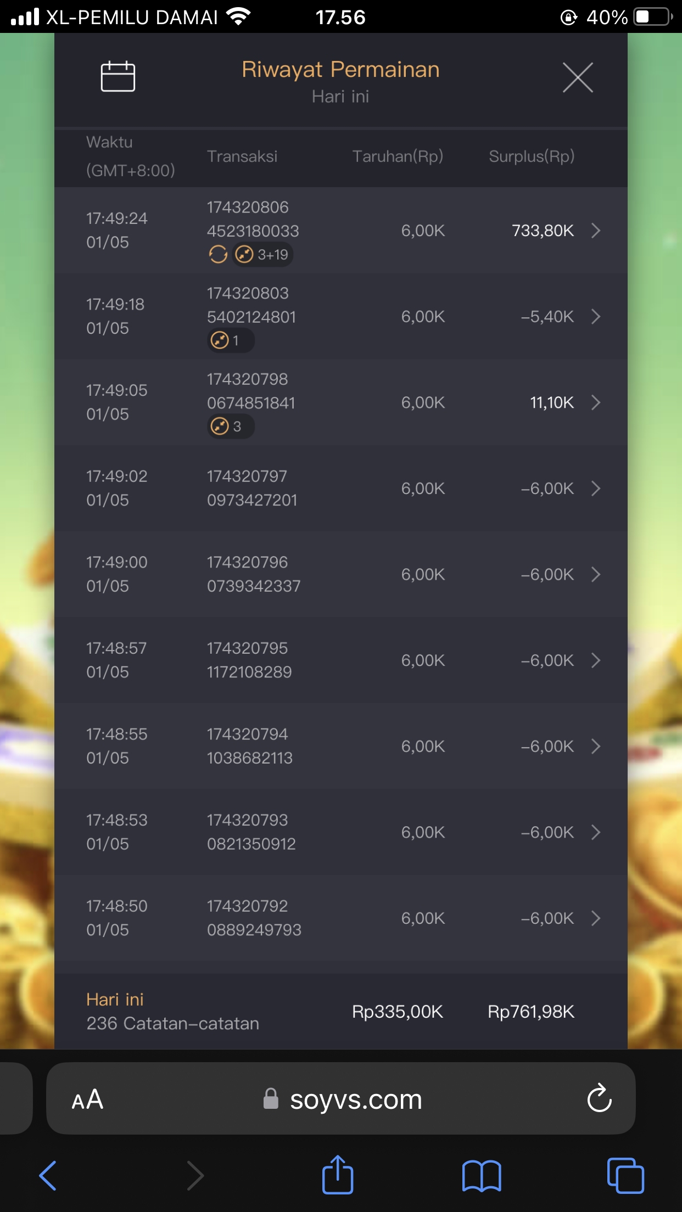Tap the Hari ini summary label
Screen dimensions: 682x1212
pos(115,1000)
